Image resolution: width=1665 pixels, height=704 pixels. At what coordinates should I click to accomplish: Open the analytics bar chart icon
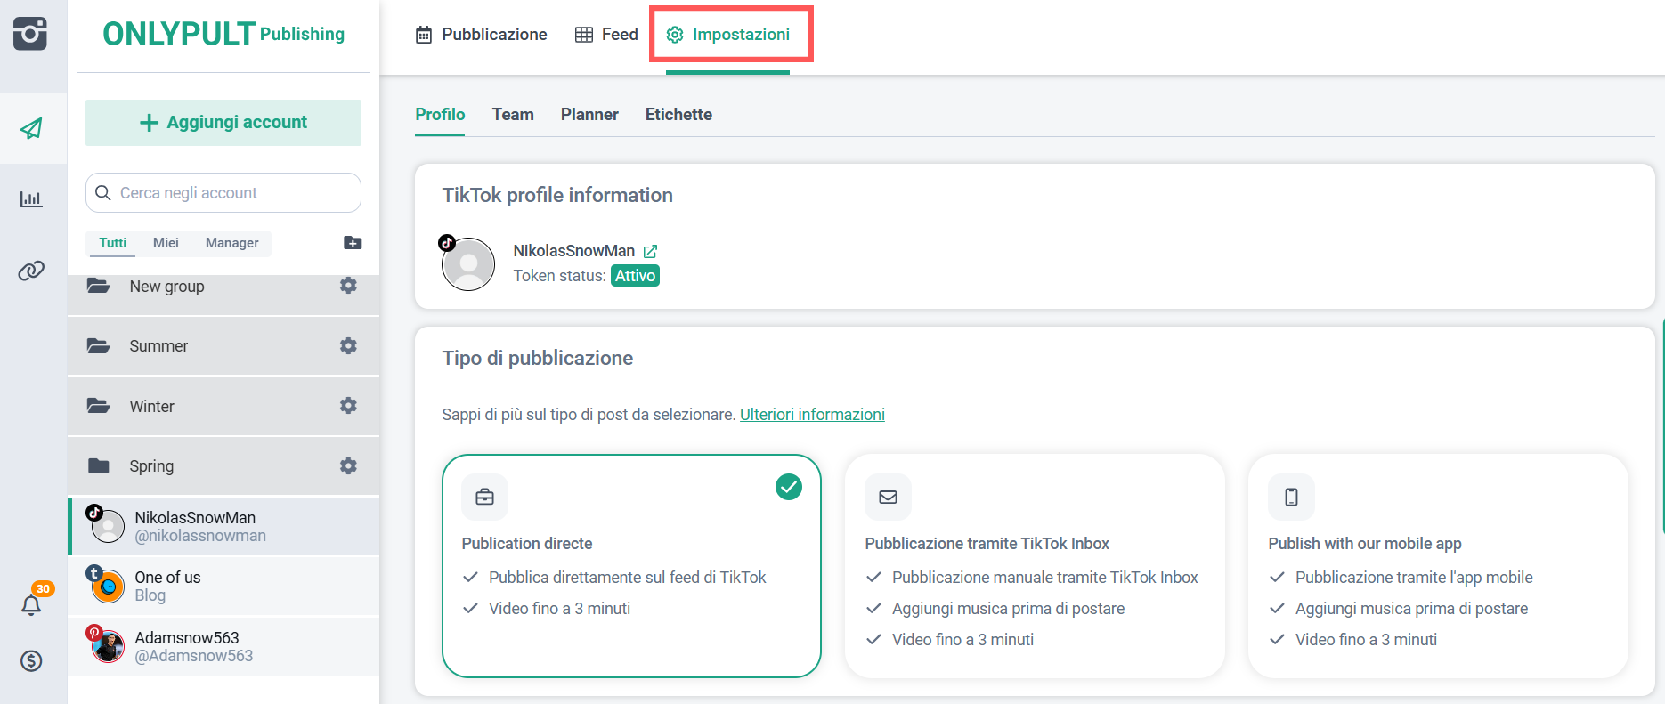pyautogui.click(x=31, y=198)
